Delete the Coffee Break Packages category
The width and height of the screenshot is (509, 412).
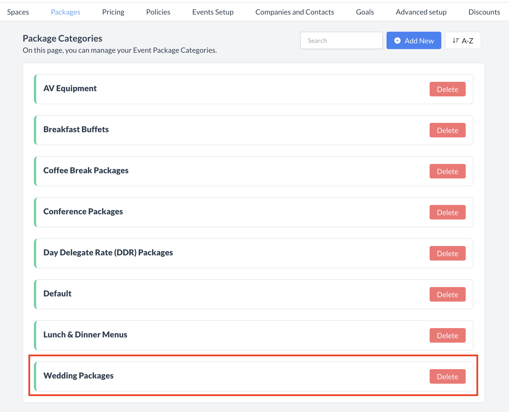447,171
